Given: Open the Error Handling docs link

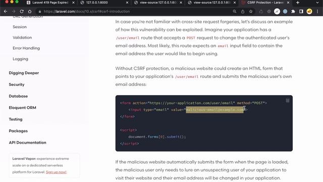Looking at the screenshot, I should [26, 48].
